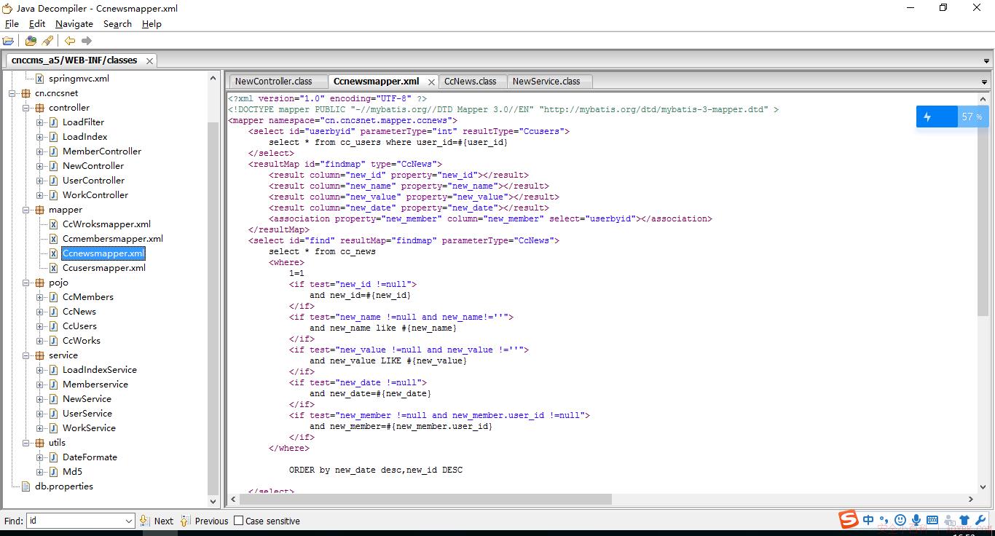The width and height of the screenshot is (995, 536).
Task: Click the Open Type toolbar icon
Action: (31, 41)
